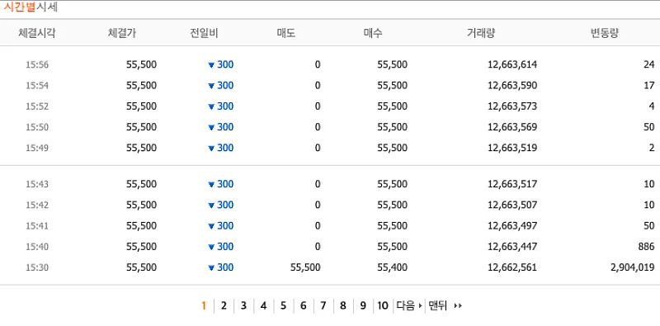Click the current page 1 indicator
The image size is (660, 326).
coord(204,306)
